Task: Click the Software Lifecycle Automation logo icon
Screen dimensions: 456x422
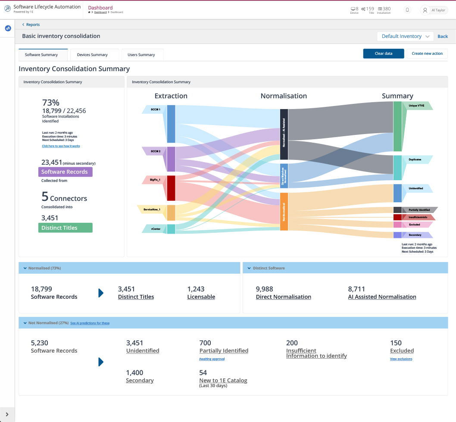Action: pos(8,9)
